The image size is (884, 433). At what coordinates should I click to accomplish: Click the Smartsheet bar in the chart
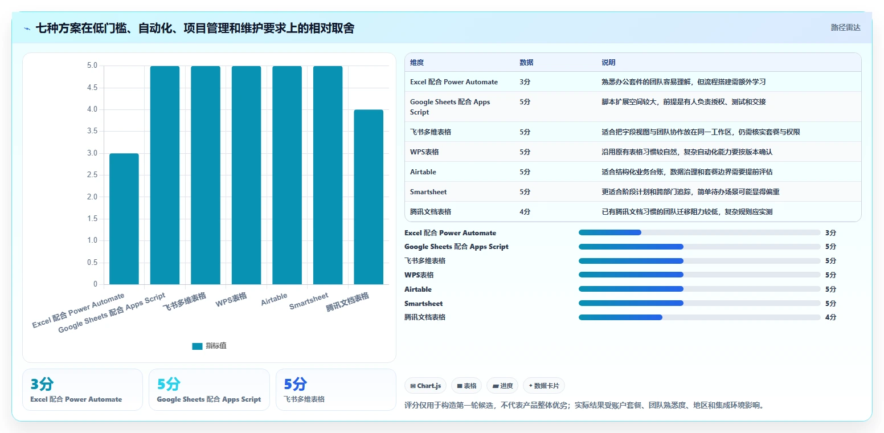(x=328, y=175)
